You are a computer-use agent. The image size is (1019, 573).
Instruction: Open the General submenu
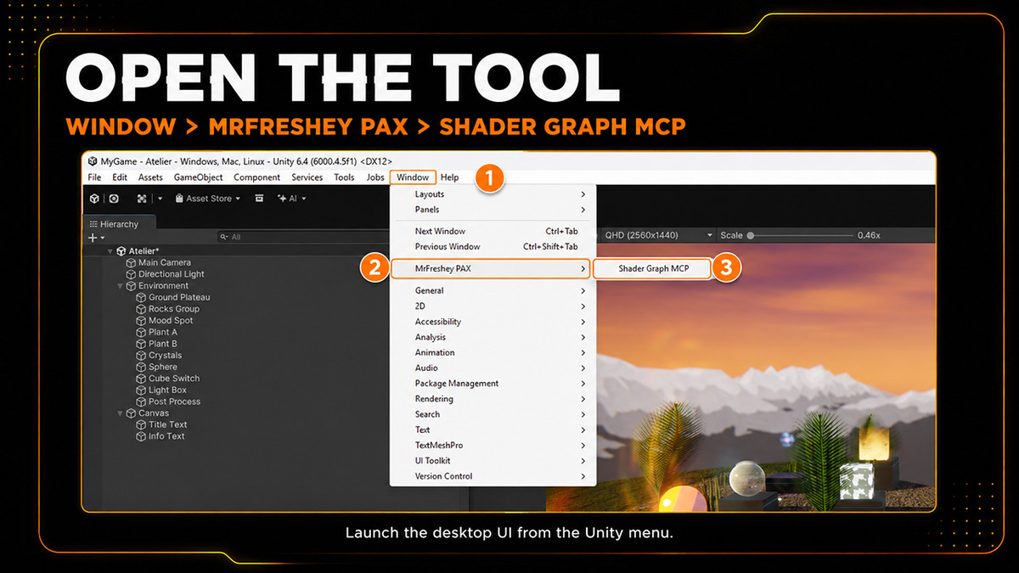point(493,290)
